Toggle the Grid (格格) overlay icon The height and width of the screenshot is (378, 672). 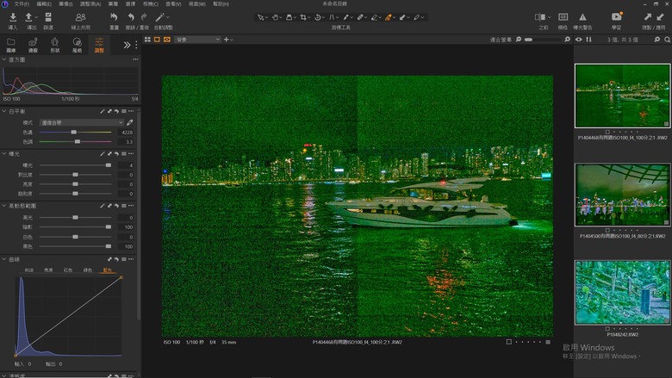(563, 17)
